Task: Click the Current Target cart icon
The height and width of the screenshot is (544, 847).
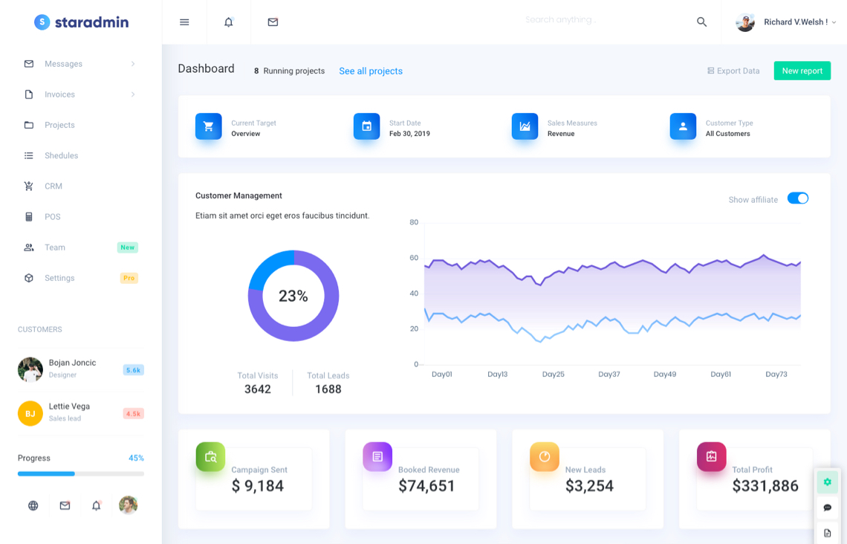Action: pyautogui.click(x=208, y=126)
